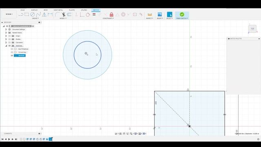Open the MODIFY dropdown menu
This screenshot has height=147, width=261.
[63, 18]
